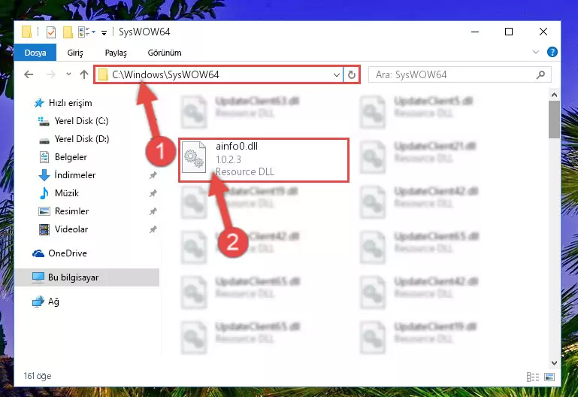Open the recent locations dropdown arrow
Screen dimensions: 578x397
pyautogui.click(x=68, y=74)
